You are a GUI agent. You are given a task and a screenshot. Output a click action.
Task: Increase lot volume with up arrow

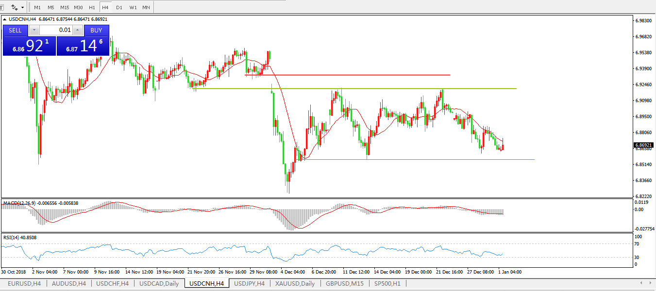pos(78,30)
